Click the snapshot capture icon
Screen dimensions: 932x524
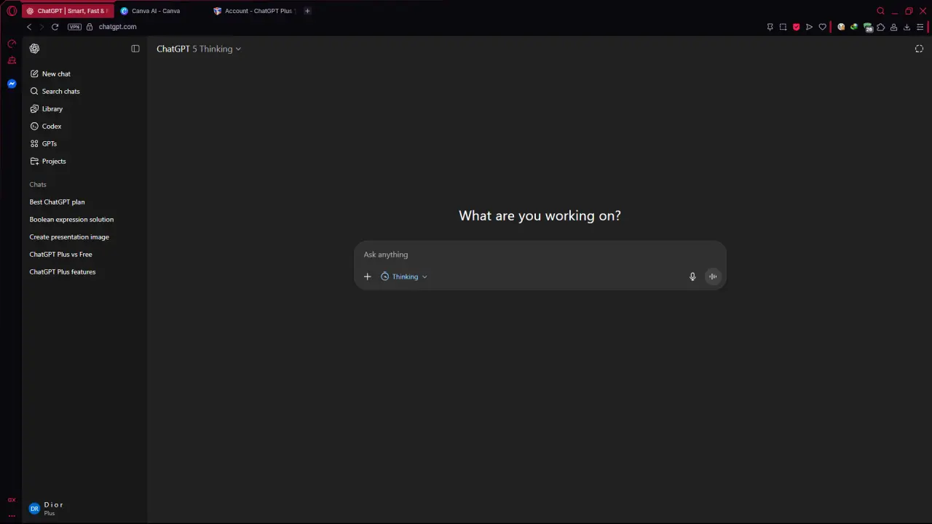pos(783,27)
